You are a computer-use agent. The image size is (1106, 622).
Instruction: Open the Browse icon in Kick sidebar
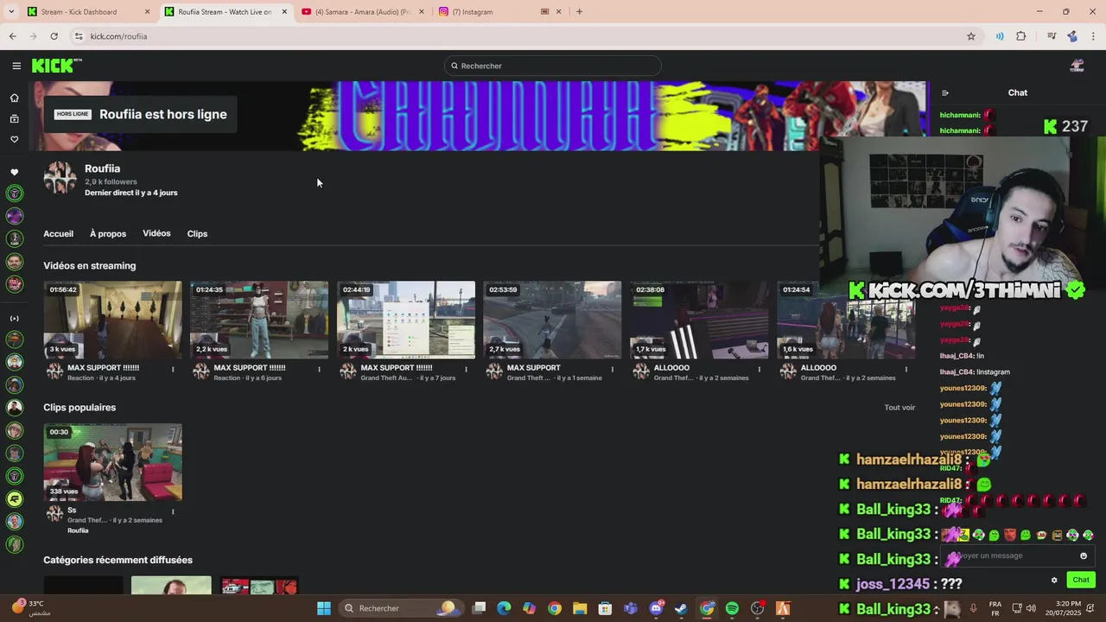click(15, 118)
